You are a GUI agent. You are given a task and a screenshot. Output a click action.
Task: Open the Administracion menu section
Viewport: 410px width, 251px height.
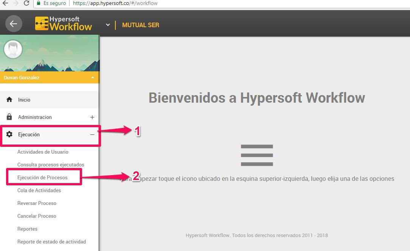50,117
